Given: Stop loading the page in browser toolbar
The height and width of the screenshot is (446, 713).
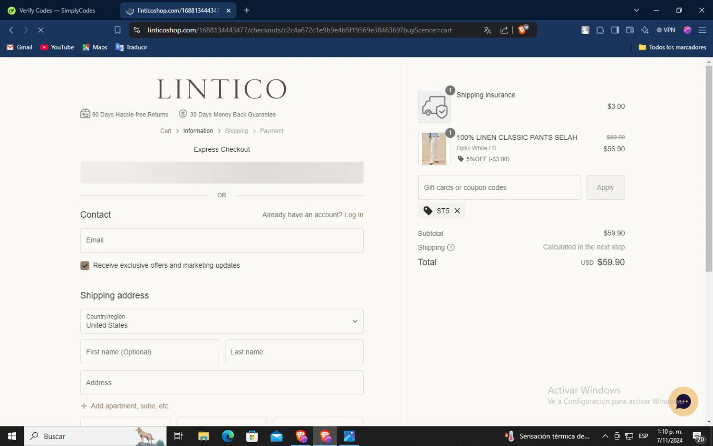Looking at the screenshot, I should [x=41, y=30].
